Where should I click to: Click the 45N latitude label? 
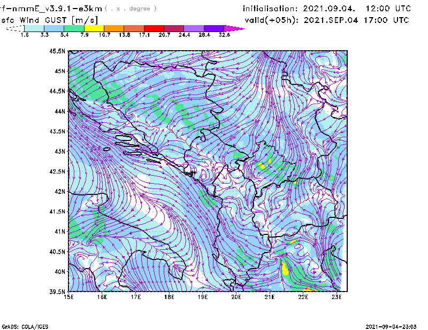point(60,71)
